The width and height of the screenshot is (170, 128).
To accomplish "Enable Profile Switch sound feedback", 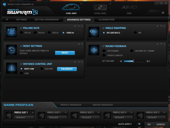I will tap(104, 55).
